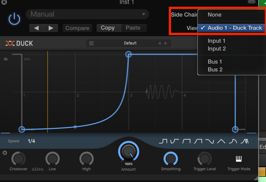Viewport: 266px width, 182px height.
Task: Open the Default preset name selector
Action: 130,43
